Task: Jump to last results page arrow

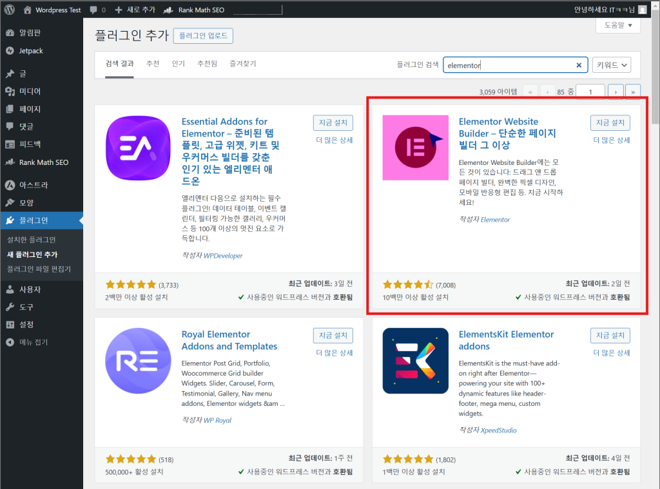Action: [x=633, y=91]
